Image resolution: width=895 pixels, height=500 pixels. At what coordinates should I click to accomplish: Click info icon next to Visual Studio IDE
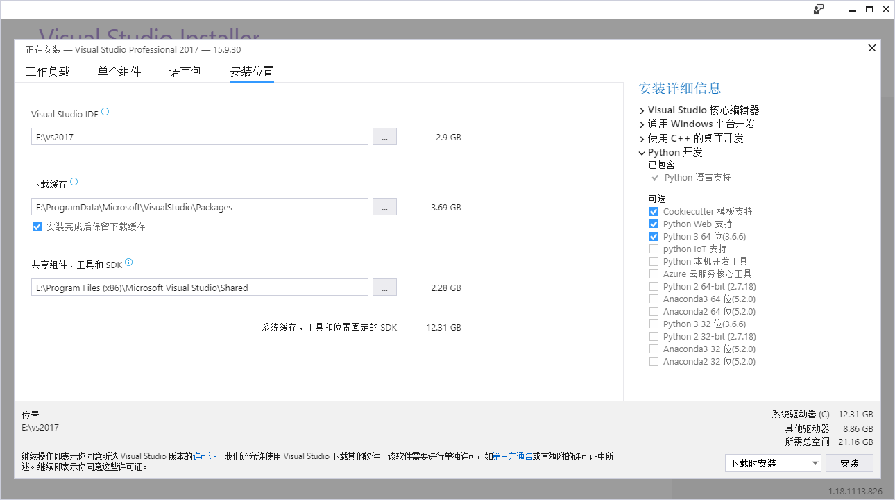click(105, 112)
